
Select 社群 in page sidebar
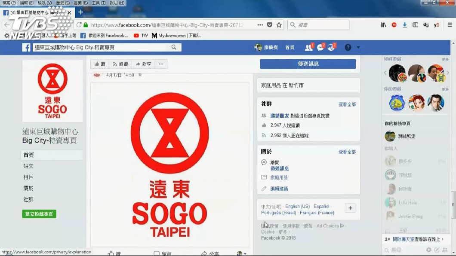28,199
